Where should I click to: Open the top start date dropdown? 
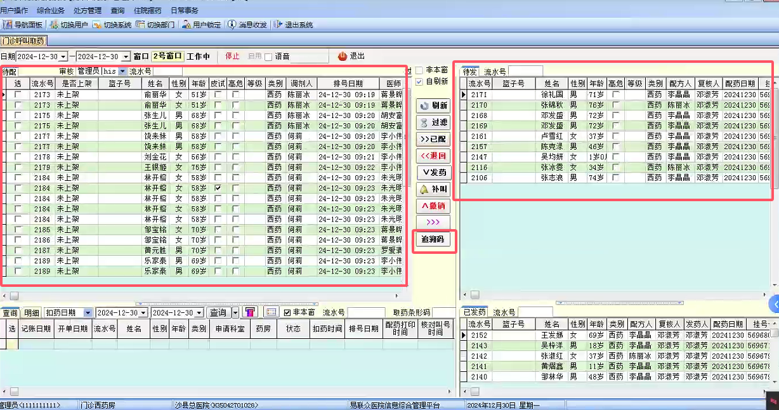coord(62,56)
